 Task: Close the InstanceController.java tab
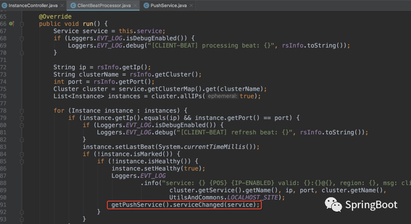tap(62, 5)
